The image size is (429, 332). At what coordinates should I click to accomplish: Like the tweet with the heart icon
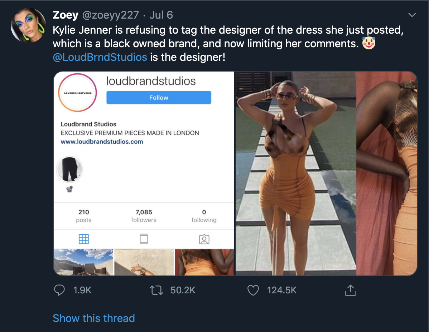pos(253,290)
